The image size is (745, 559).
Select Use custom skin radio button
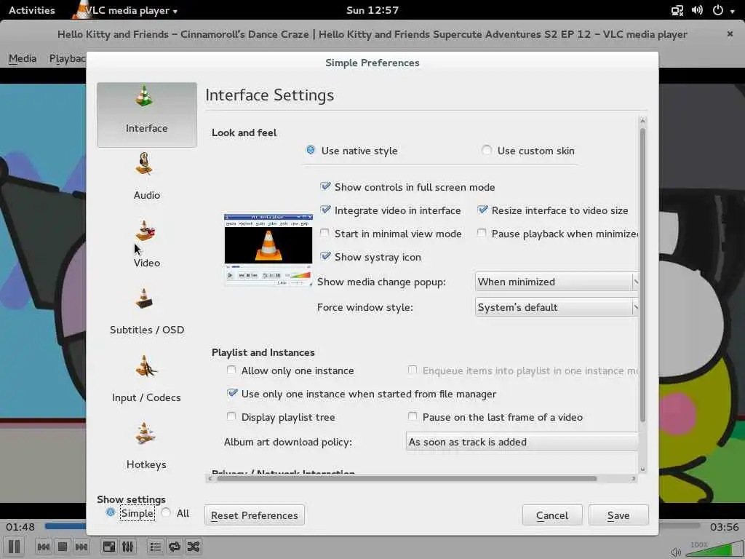pos(486,150)
